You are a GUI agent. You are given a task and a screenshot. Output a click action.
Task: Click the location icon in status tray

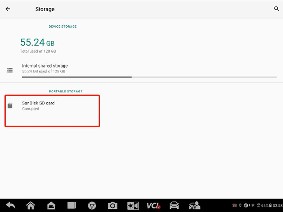click(x=240, y=205)
